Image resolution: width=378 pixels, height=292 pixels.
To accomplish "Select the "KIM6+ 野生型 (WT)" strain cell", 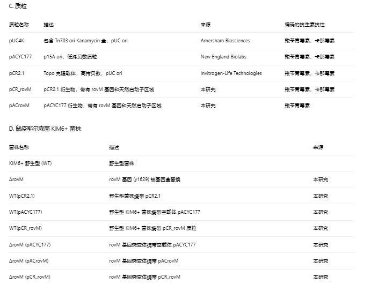I will [x=31, y=163].
